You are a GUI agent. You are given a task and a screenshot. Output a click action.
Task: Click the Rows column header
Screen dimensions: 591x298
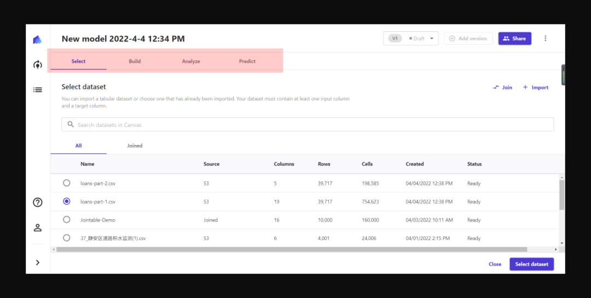coord(324,164)
